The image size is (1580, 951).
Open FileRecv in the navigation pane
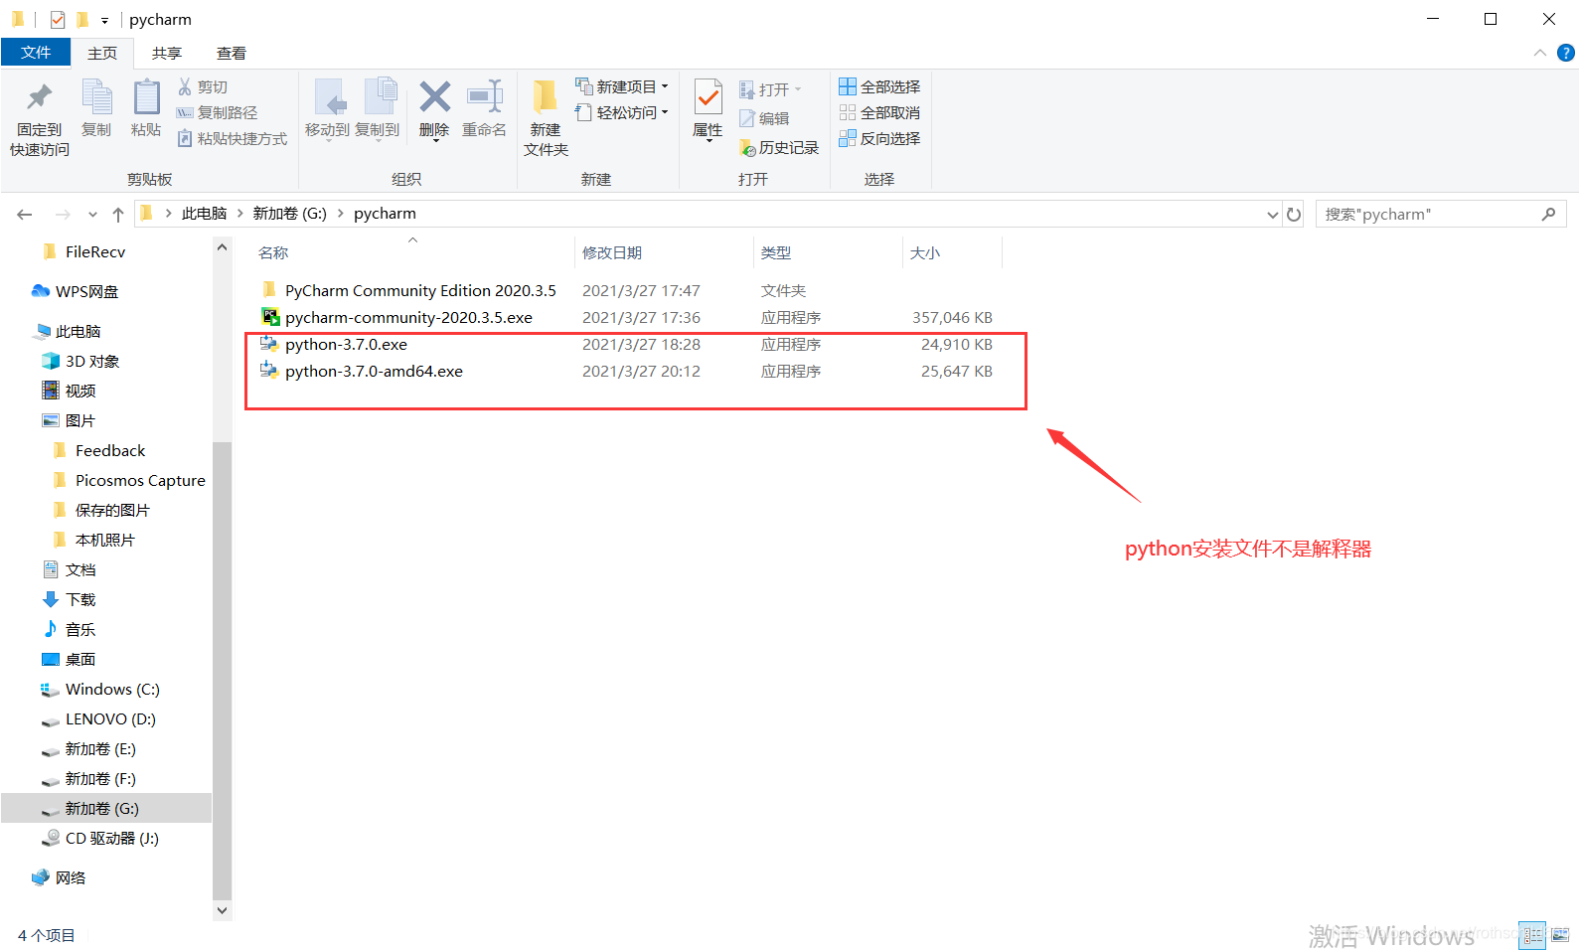click(x=95, y=252)
